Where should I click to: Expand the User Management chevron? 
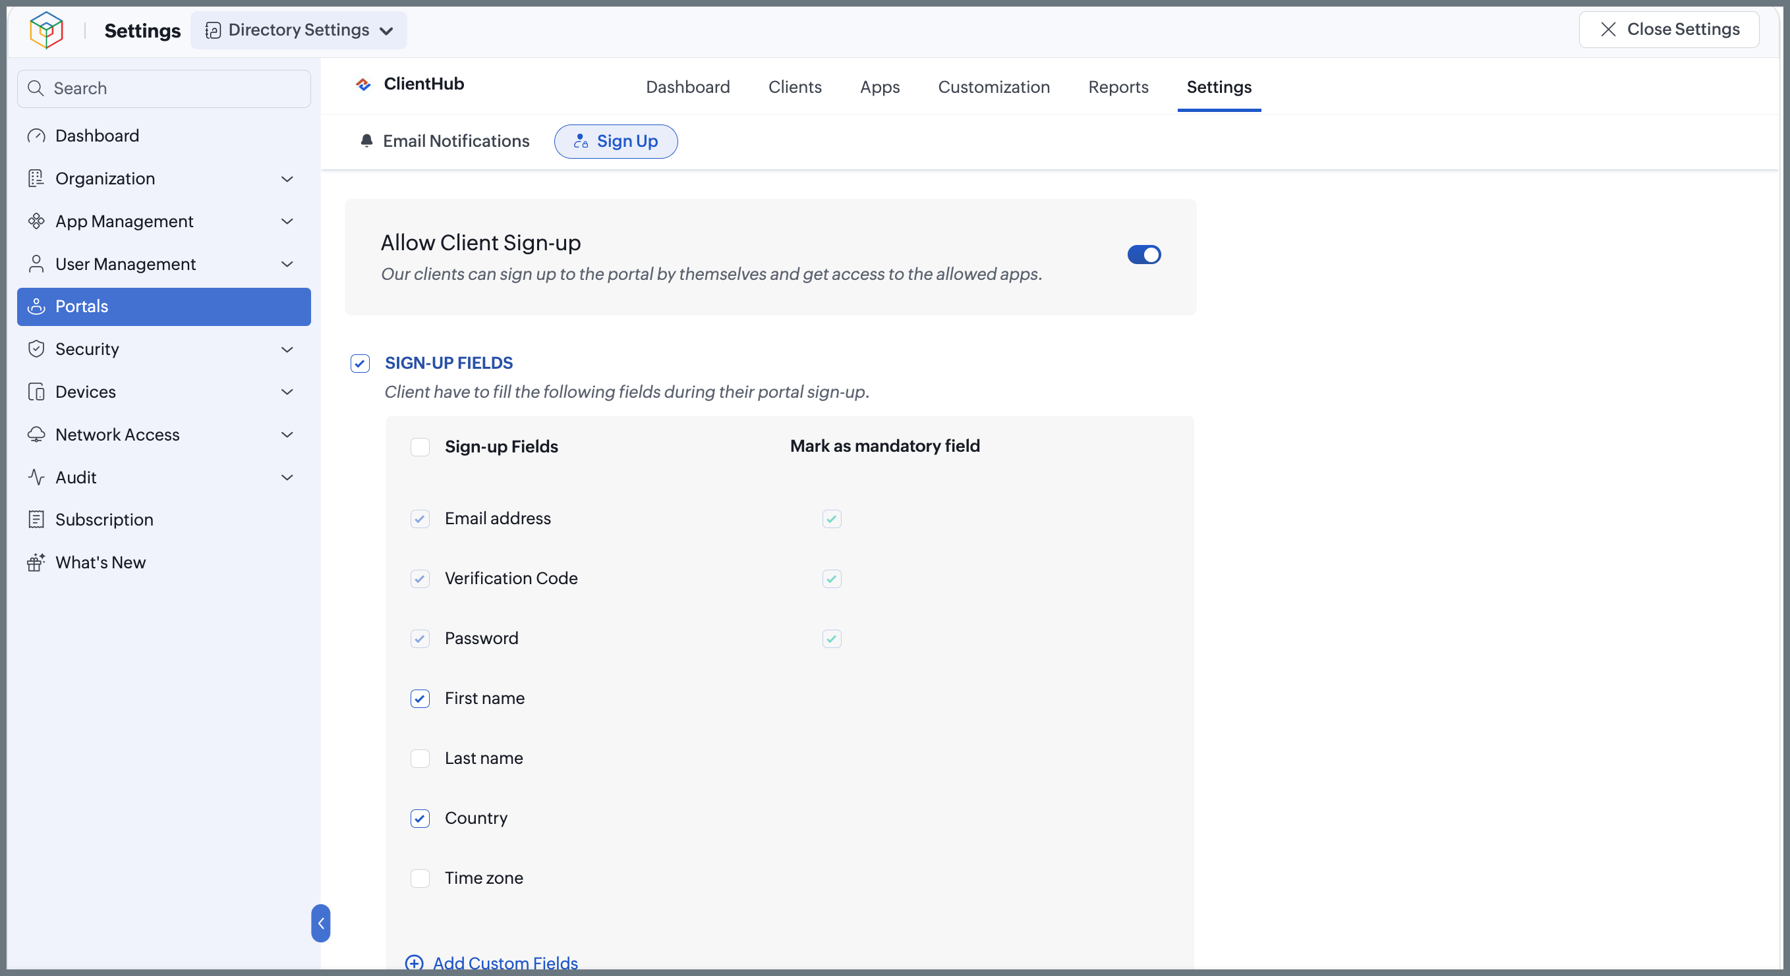[287, 264]
